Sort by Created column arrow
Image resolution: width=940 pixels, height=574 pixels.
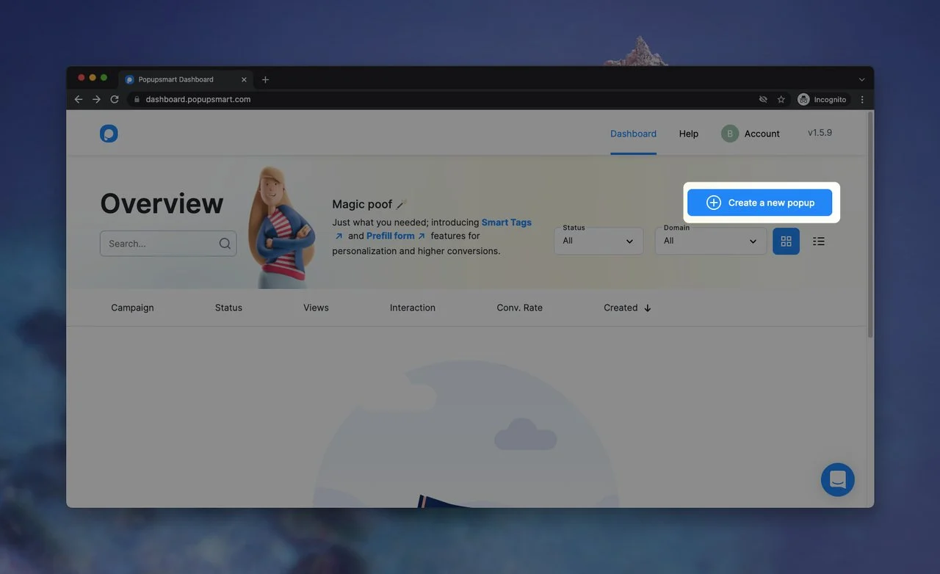pyautogui.click(x=647, y=308)
